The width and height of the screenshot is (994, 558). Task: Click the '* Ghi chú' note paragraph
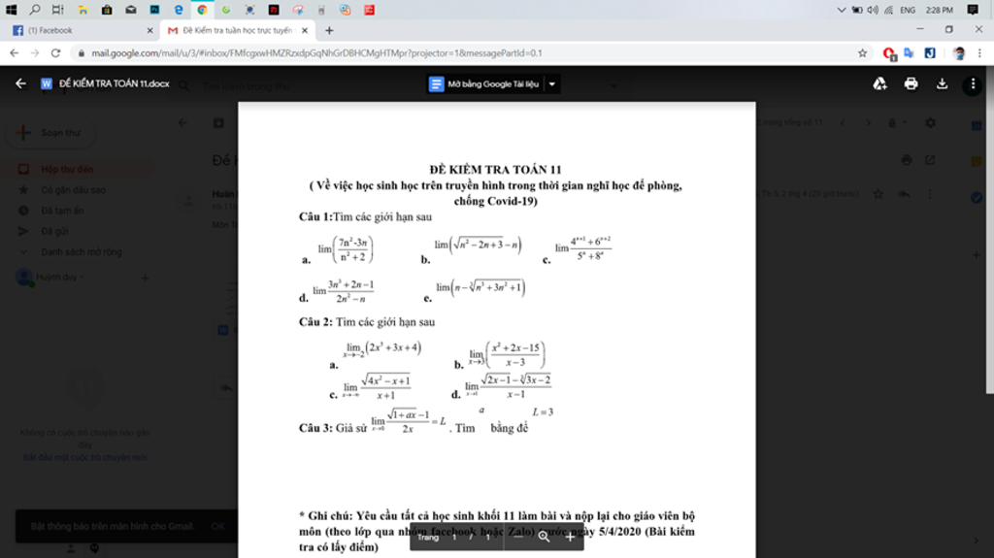click(x=496, y=532)
